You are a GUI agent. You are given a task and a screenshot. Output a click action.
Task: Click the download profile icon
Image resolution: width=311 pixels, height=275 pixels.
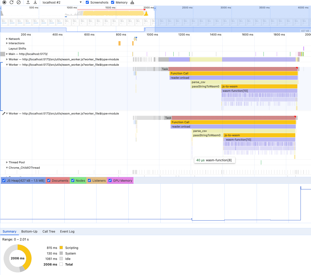(x=35, y=2)
